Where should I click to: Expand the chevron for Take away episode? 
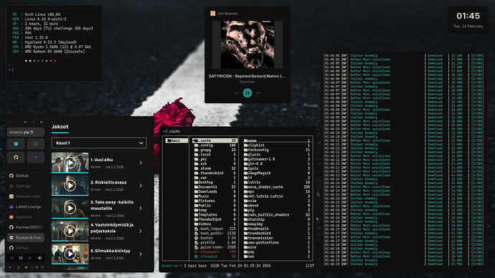click(x=141, y=208)
